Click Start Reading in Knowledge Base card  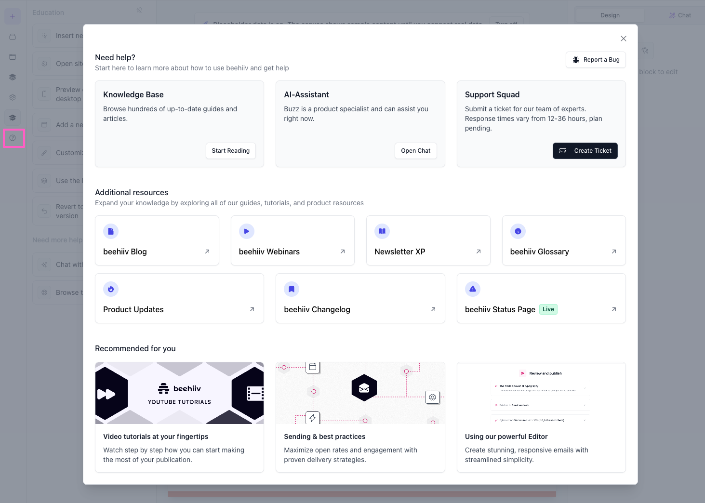(x=231, y=151)
